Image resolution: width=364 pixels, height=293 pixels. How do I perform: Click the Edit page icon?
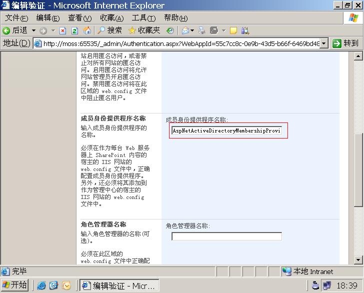(x=214, y=30)
